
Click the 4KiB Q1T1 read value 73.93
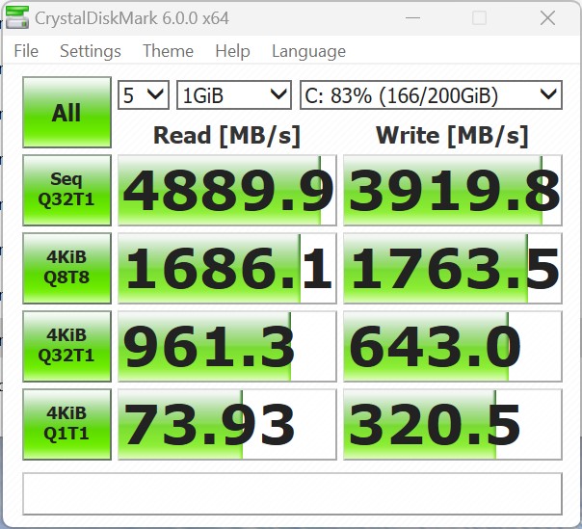point(227,424)
